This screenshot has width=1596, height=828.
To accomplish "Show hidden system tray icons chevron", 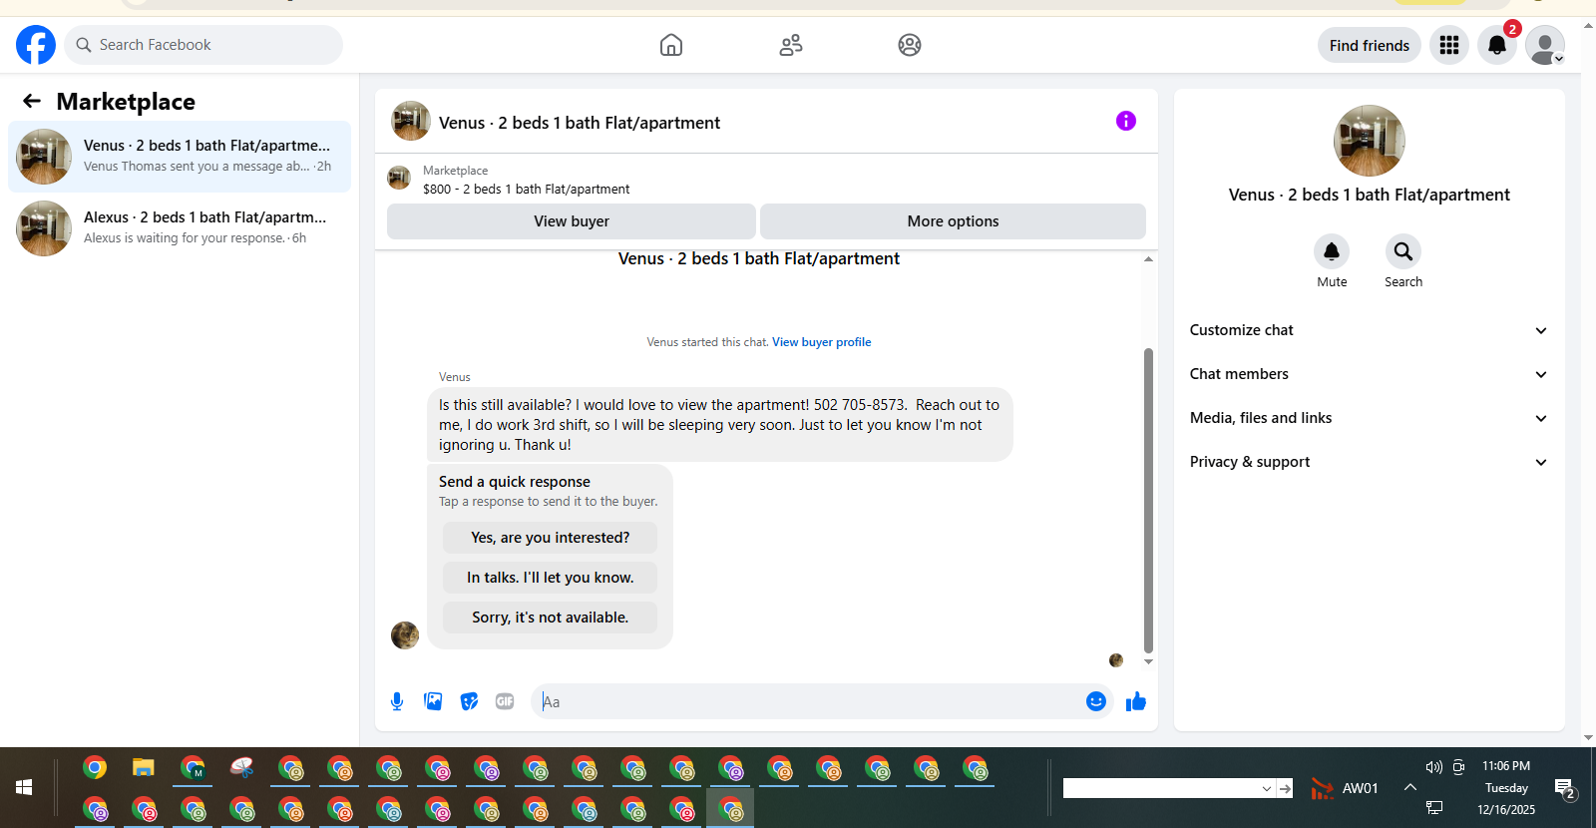I will [x=1409, y=787].
